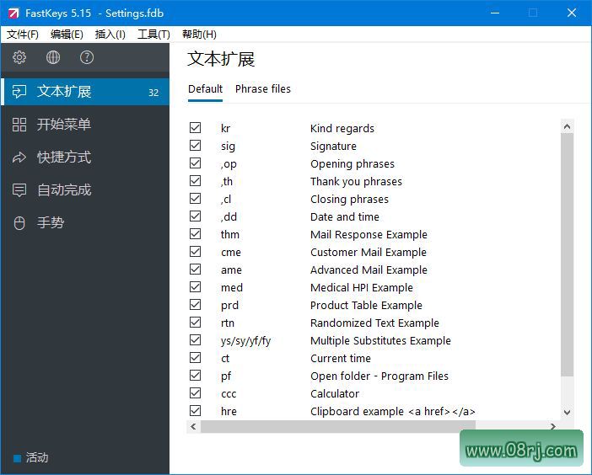The height and width of the screenshot is (475, 592).
Task: Toggle the cme Customer Mail checkbox
Action: click(x=195, y=252)
